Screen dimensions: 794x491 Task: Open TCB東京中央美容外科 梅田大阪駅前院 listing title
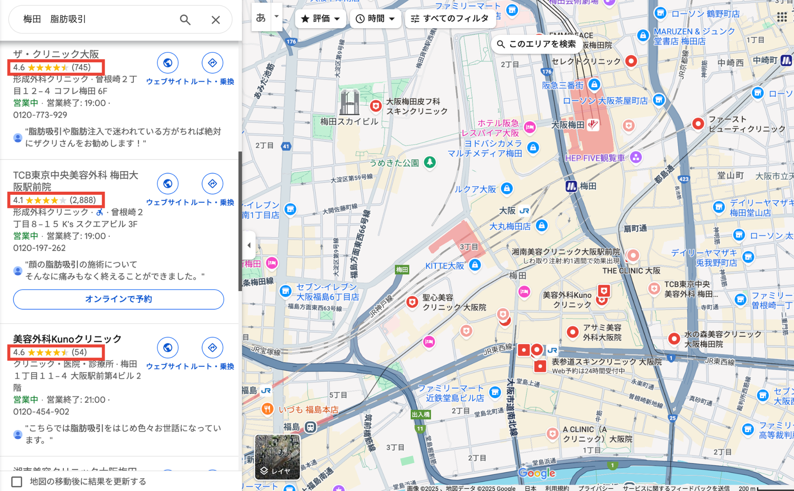click(76, 181)
